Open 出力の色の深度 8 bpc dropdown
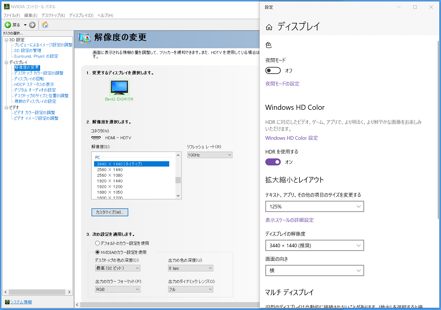The height and width of the screenshot is (310, 441). pos(191,268)
